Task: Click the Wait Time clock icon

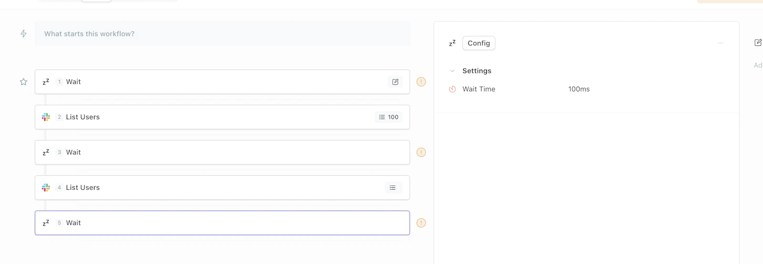Action: coord(453,89)
